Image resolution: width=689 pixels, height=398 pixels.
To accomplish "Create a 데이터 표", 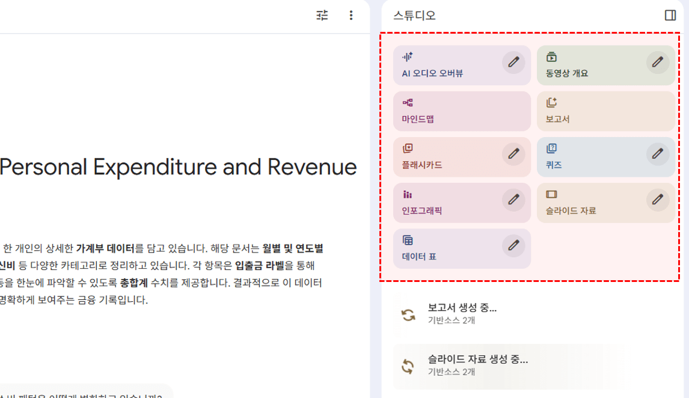I will point(445,248).
